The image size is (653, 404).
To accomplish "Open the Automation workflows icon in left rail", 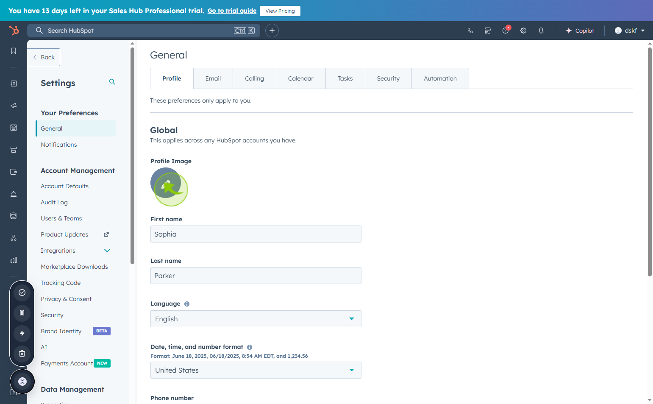I will coord(14,238).
